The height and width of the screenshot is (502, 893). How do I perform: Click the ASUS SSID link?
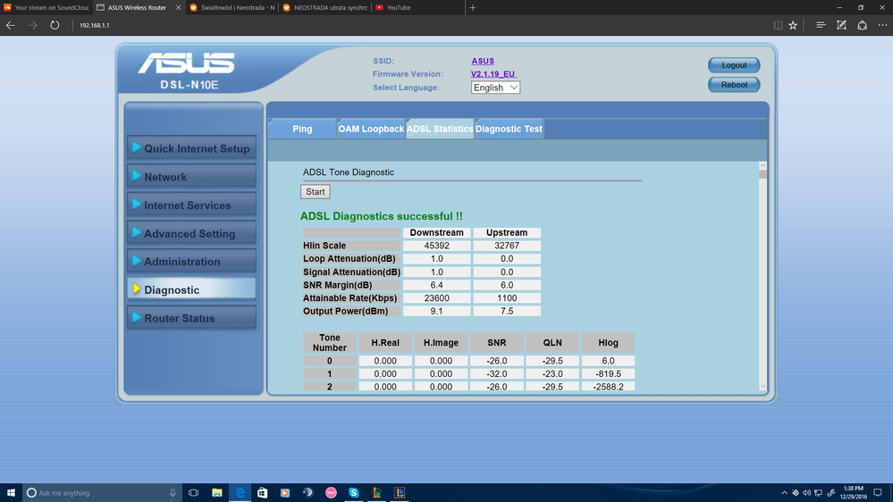coord(483,61)
